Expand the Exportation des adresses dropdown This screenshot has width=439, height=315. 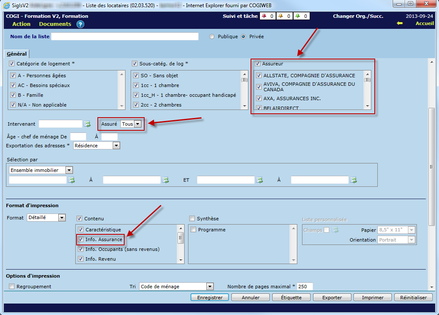pos(116,146)
